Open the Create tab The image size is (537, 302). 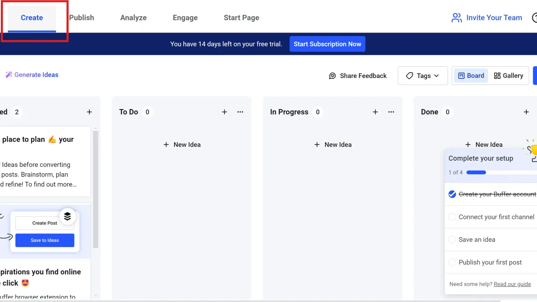click(32, 18)
